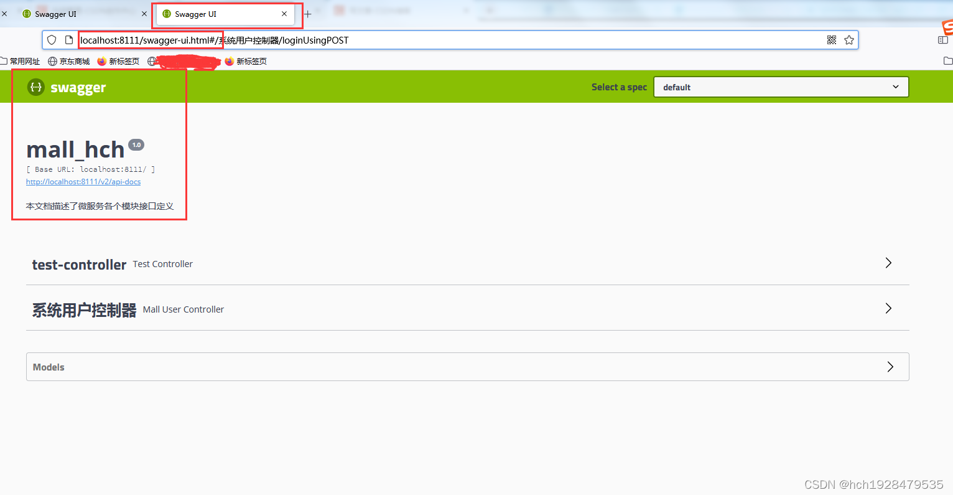Click the Select a spec label
This screenshot has width=953, height=495.
(619, 87)
